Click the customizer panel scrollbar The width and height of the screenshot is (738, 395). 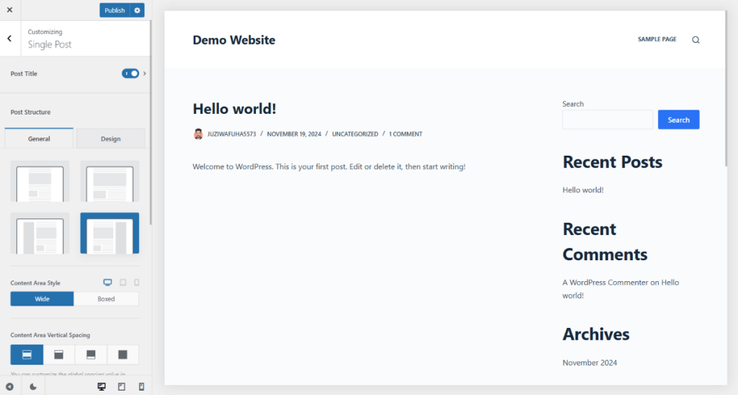(151, 123)
